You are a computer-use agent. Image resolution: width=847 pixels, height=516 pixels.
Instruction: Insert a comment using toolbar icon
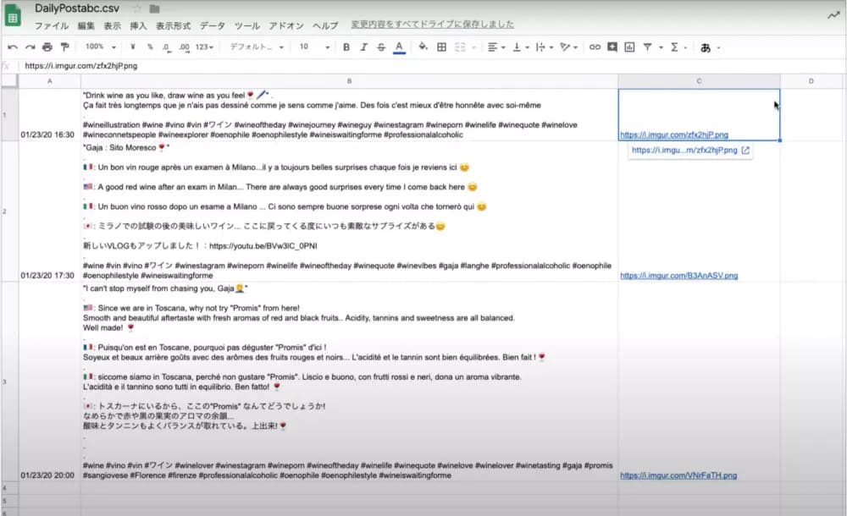612,47
